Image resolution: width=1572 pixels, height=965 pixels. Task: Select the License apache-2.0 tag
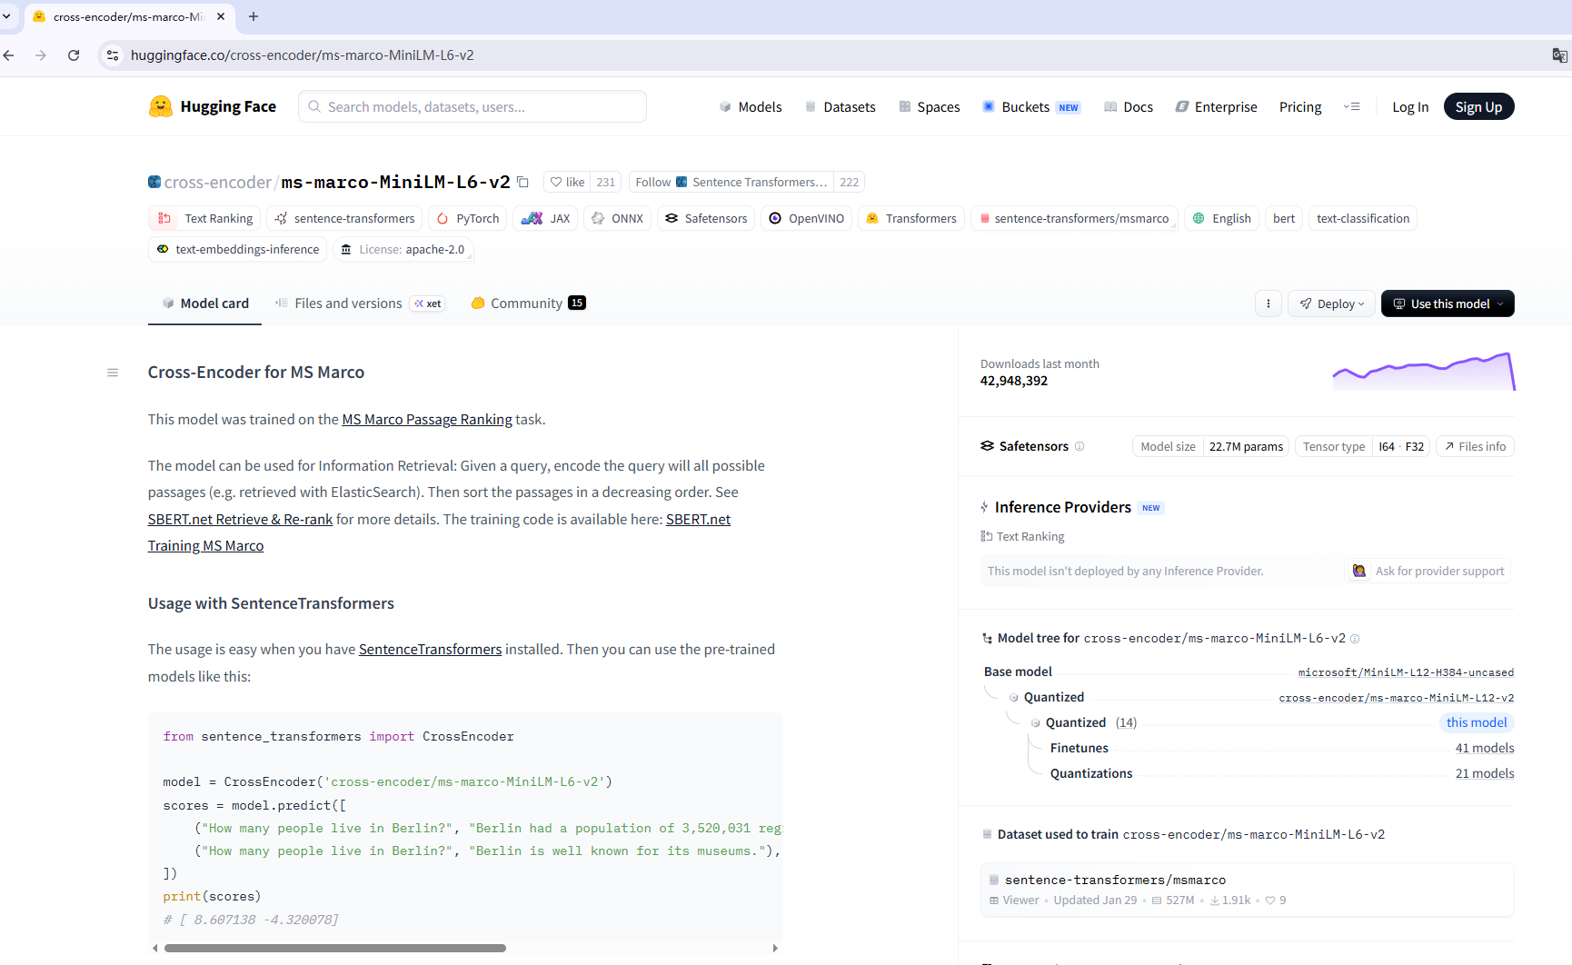coord(403,249)
